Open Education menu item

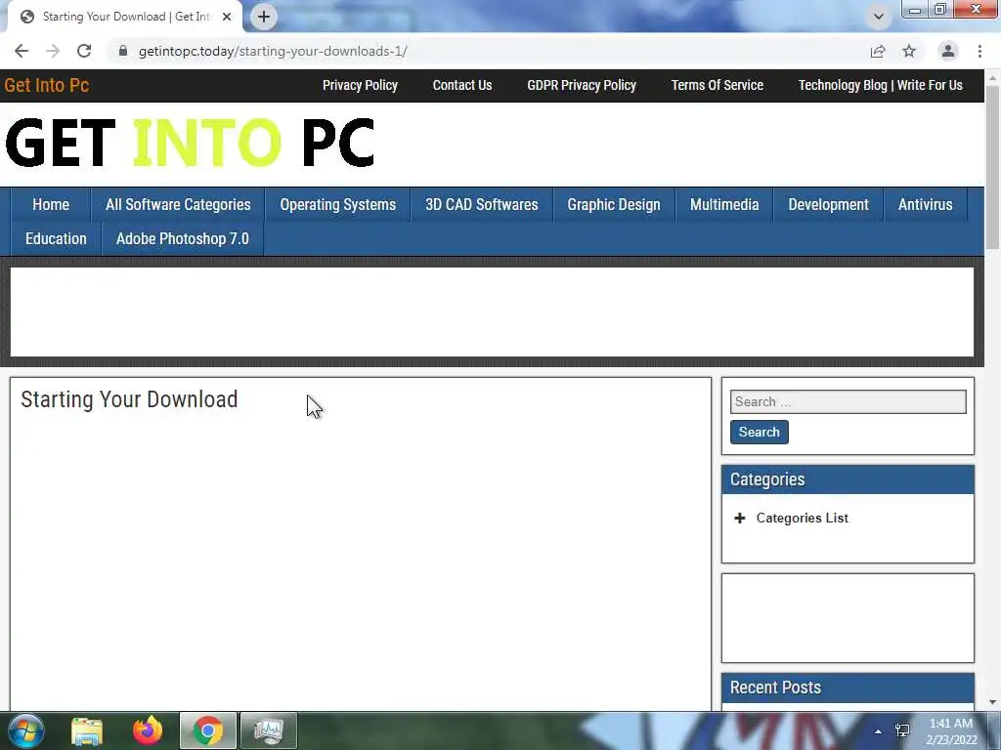56,239
